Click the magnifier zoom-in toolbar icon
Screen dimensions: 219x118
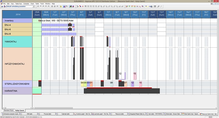[x=158, y=7]
